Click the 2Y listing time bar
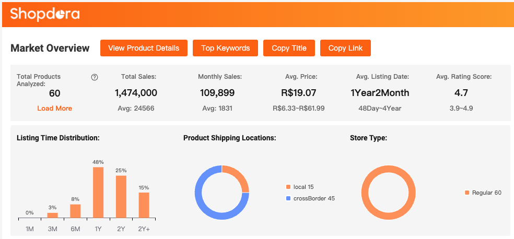514x239 pixels. click(x=121, y=196)
